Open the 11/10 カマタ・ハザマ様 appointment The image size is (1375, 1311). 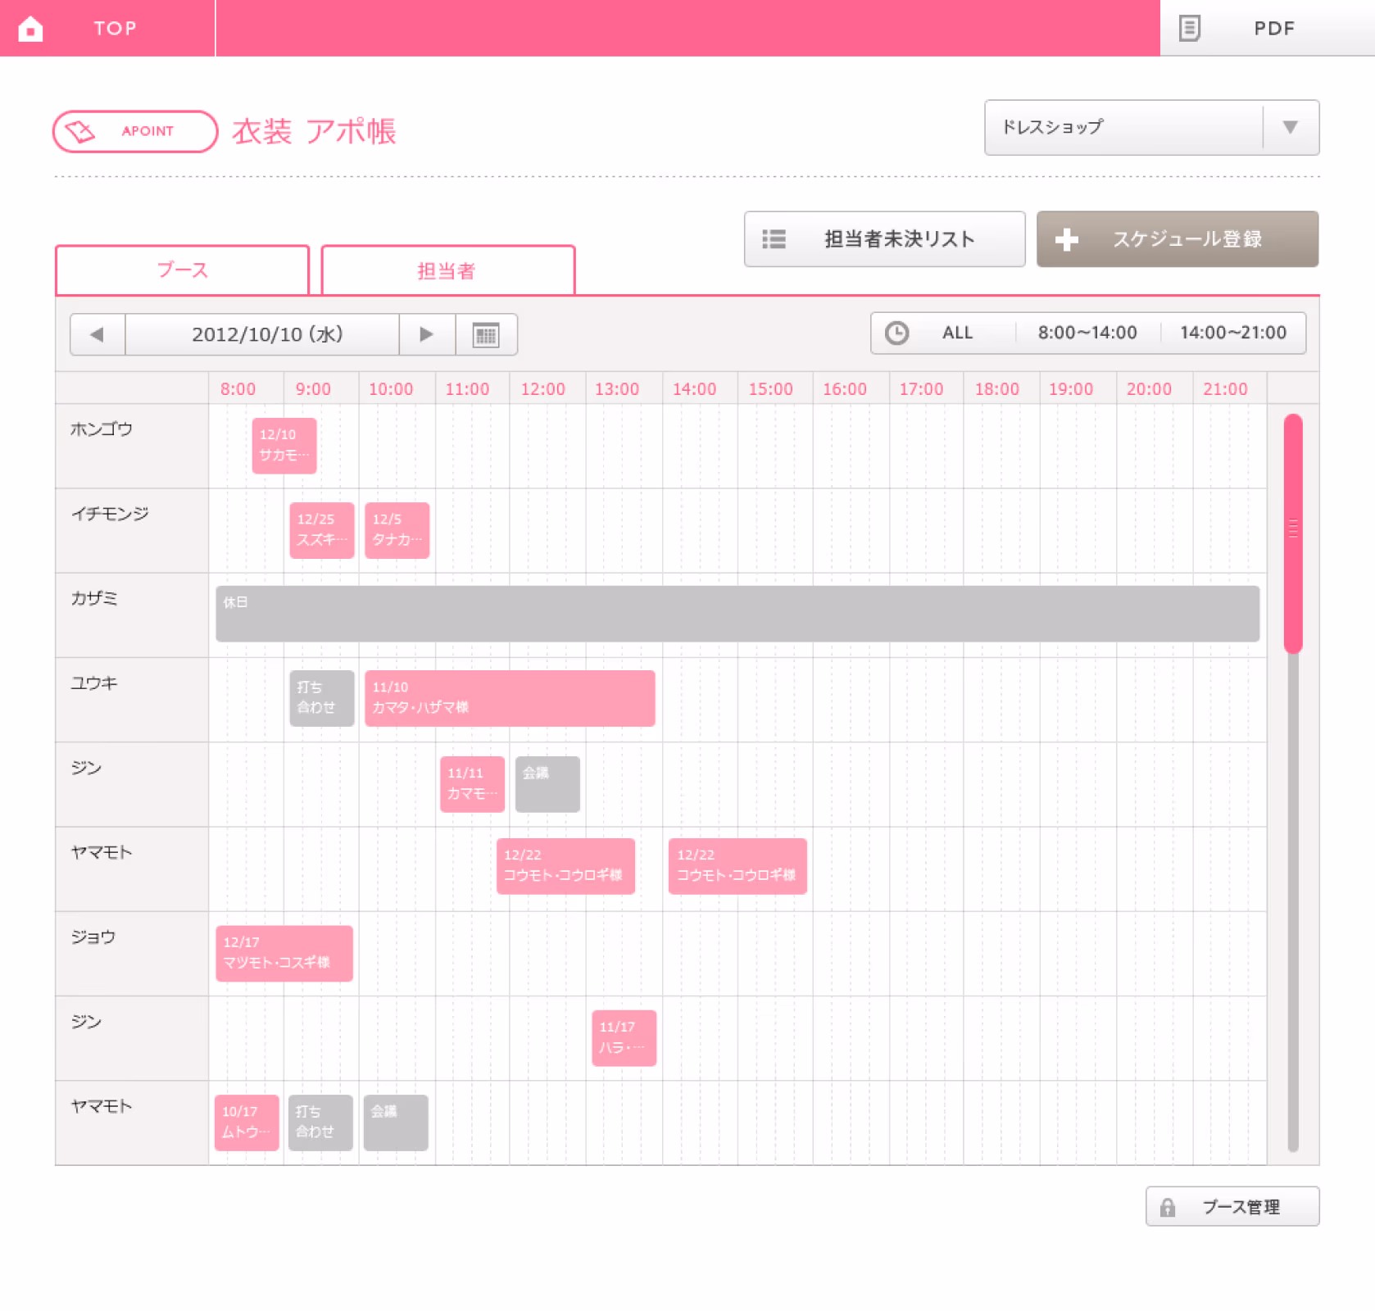[510, 698]
